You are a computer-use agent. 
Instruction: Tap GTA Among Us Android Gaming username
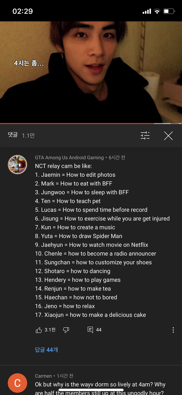(x=69, y=158)
